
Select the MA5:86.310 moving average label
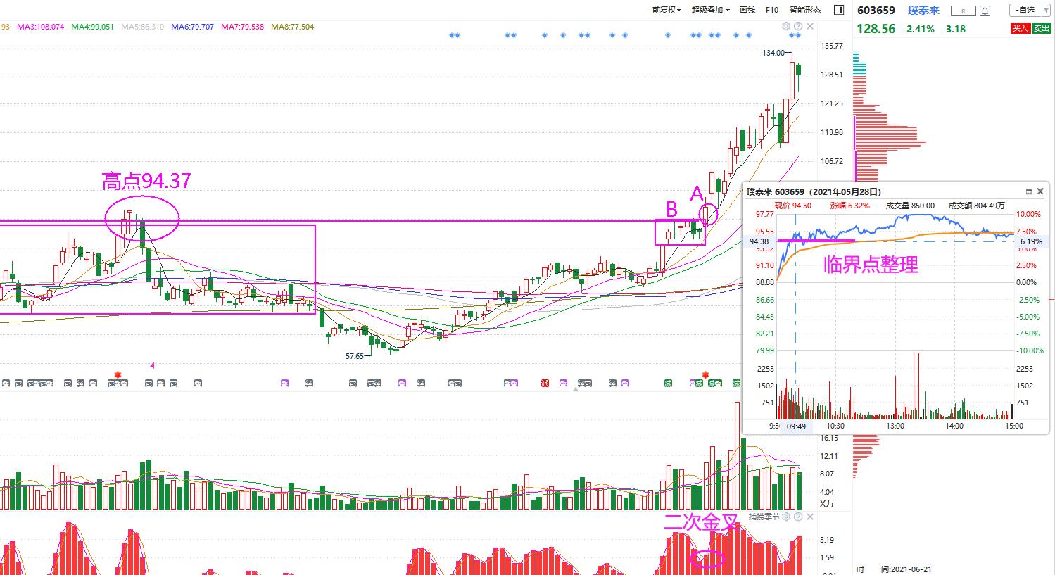[142, 27]
